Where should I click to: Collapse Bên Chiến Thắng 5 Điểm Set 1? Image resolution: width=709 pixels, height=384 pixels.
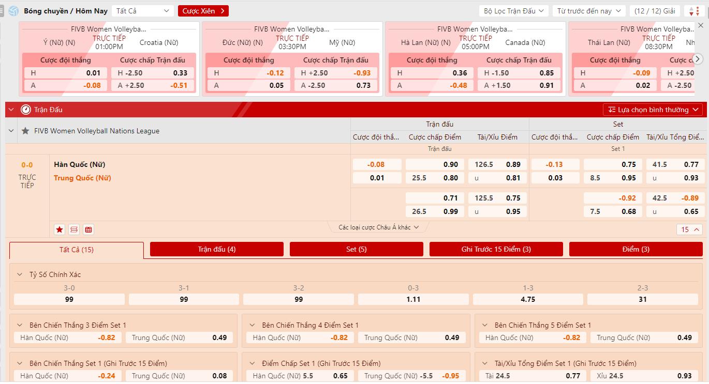[485, 325]
